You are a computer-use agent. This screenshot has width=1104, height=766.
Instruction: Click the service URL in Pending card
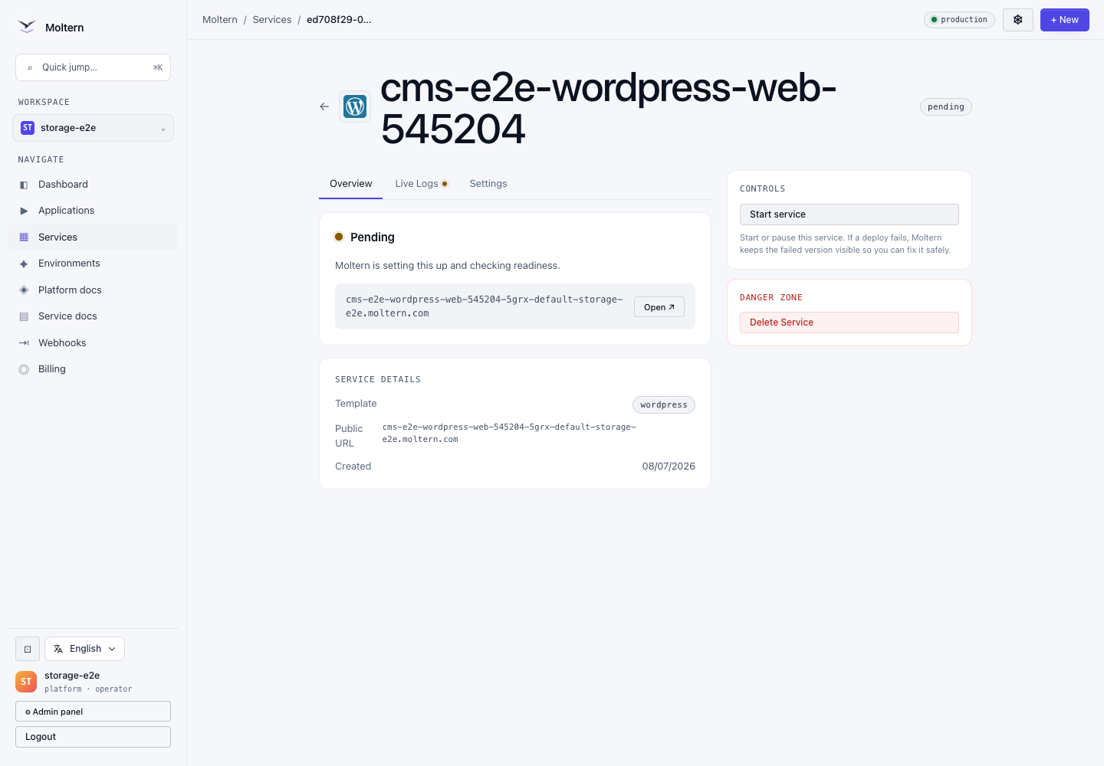[484, 306]
